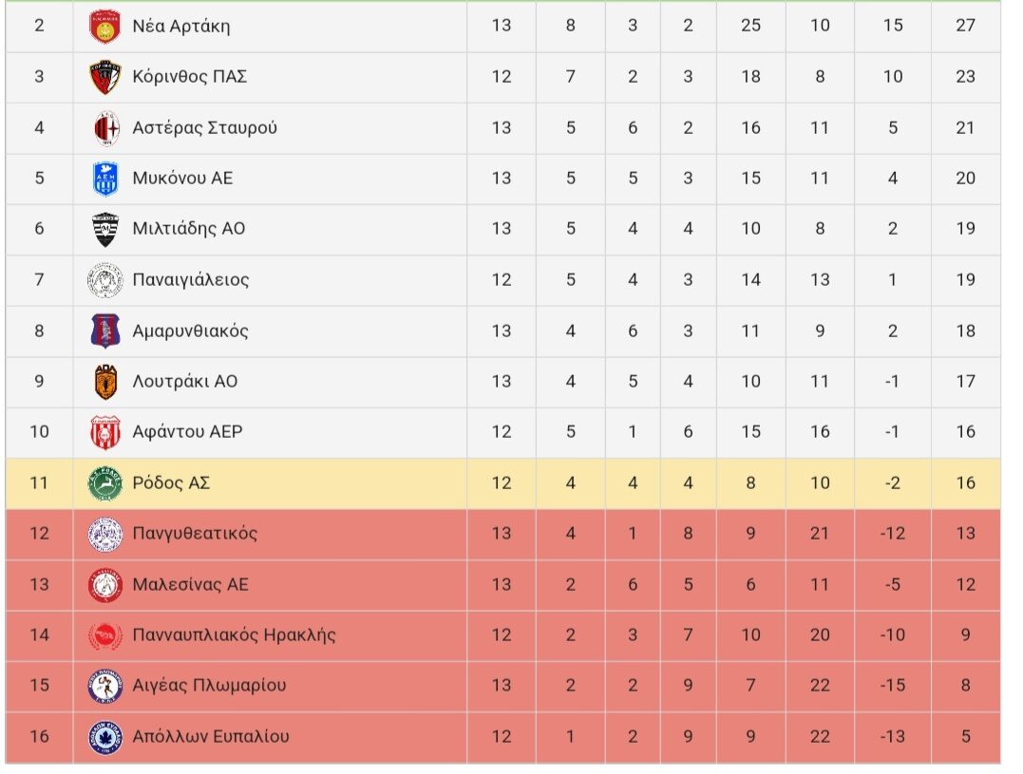Click the Μυκόνου ΑΕ blue badge
1023x774 pixels.
pyautogui.click(x=104, y=179)
